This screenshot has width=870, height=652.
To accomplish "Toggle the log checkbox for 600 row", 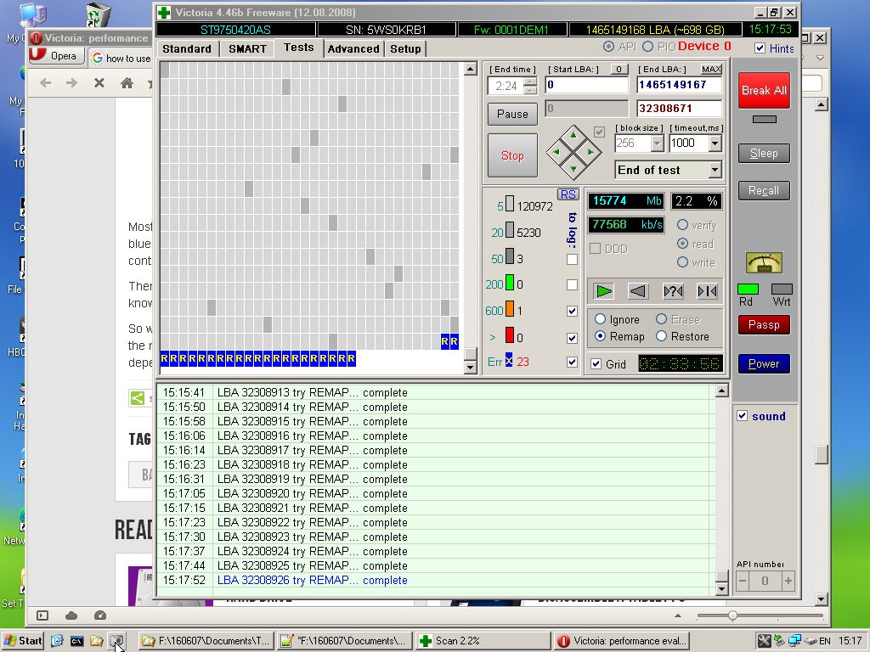I will click(572, 311).
